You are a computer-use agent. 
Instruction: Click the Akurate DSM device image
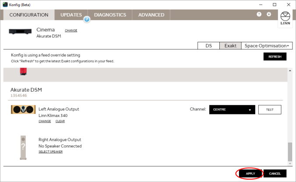tap(20, 31)
